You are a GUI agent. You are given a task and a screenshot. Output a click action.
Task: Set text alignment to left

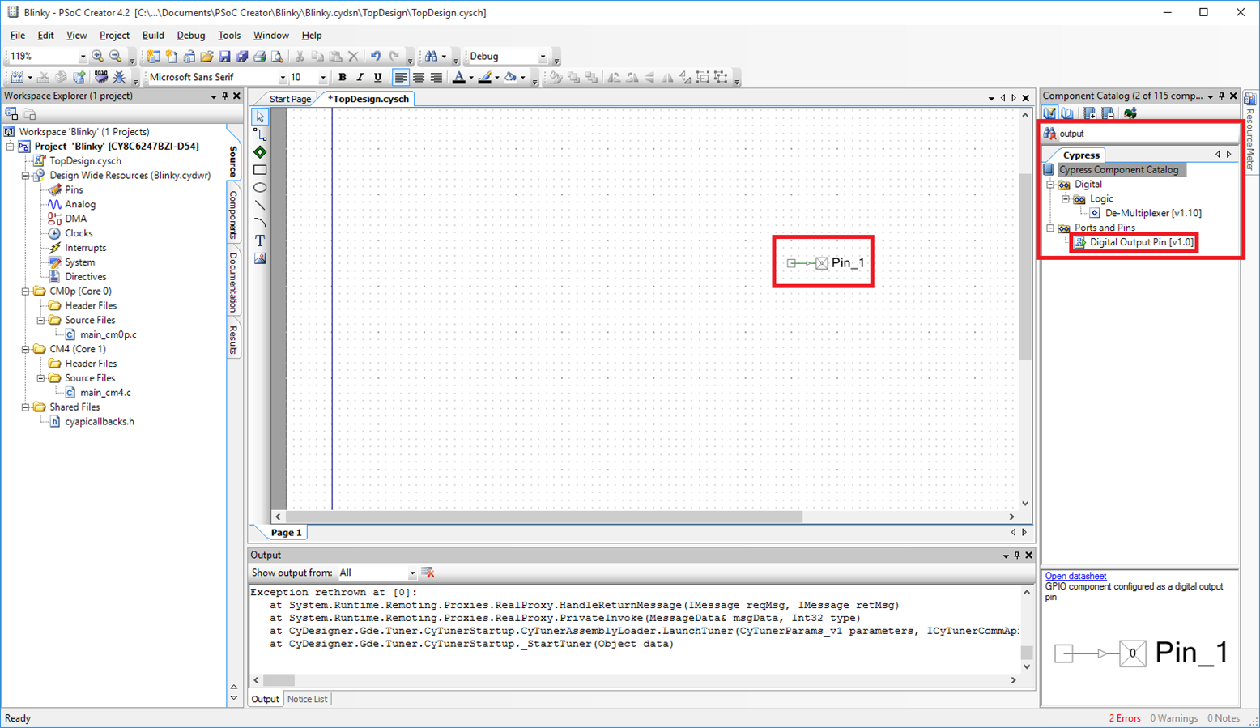pos(401,78)
